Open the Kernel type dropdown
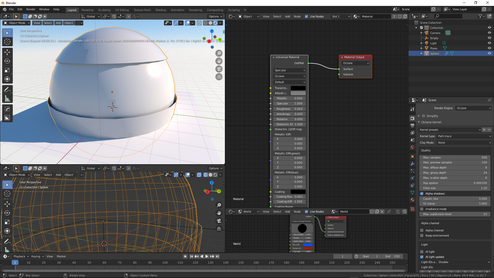Image resolution: width=494 pixels, height=278 pixels. 464,136
